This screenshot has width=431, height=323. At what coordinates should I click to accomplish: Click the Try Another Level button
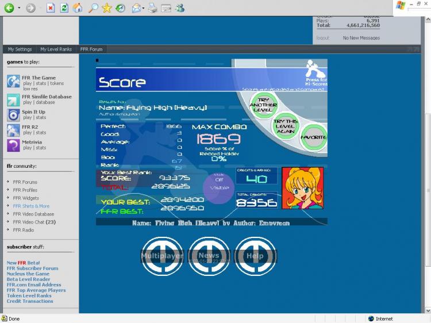coord(263,105)
